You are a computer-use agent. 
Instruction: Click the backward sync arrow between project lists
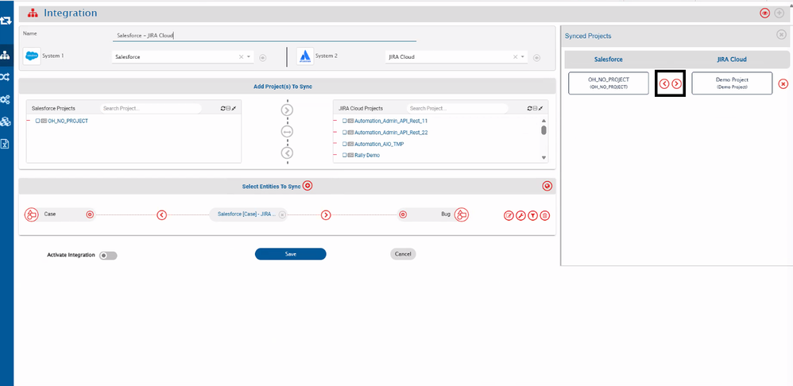point(288,152)
